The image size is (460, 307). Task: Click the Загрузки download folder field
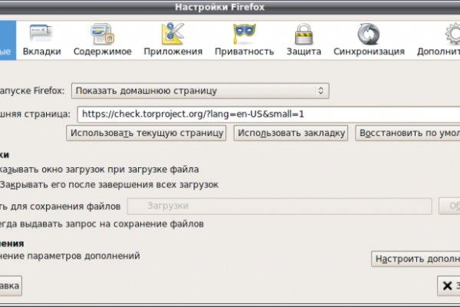pyautogui.click(x=279, y=206)
